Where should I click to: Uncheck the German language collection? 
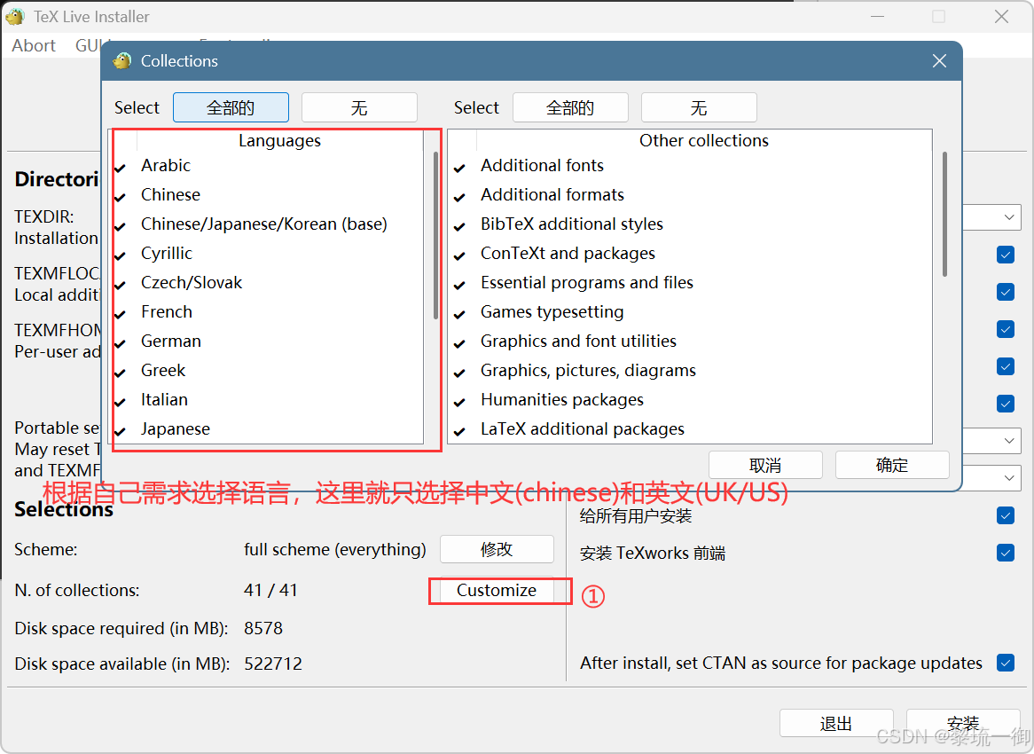tap(121, 343)
